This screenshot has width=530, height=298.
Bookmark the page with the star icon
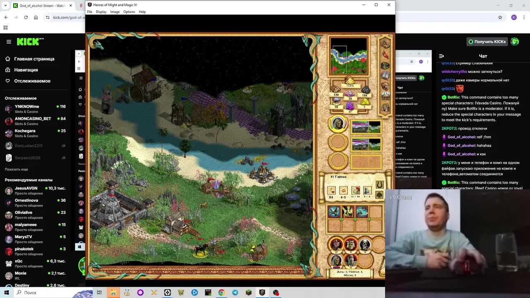tap(500, 17)
